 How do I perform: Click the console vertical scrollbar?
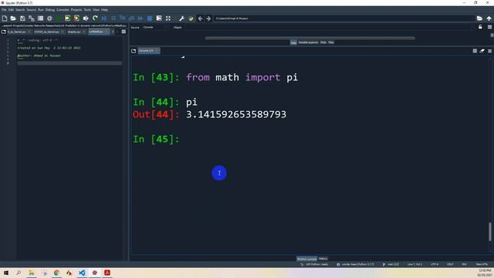(x=489, y=232)
